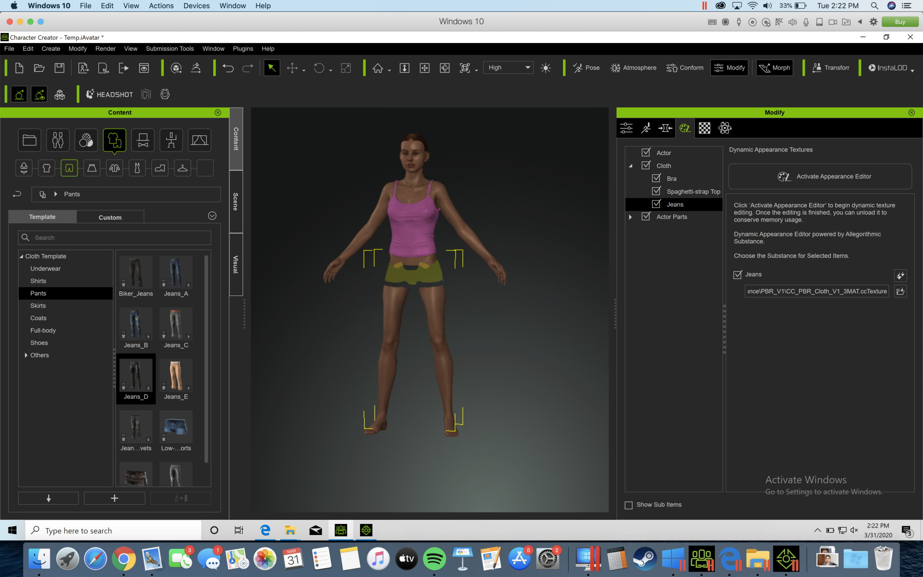Open the Headshot plugin
923x577 pixels.
pyautogui.click(x=109, y=94)
